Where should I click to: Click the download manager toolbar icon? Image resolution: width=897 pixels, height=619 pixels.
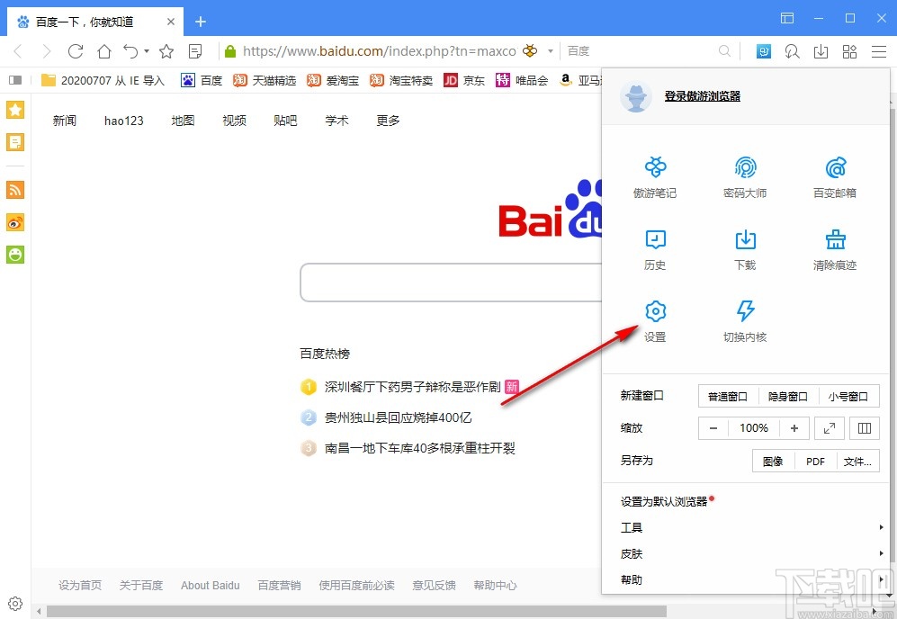point(821,51)
